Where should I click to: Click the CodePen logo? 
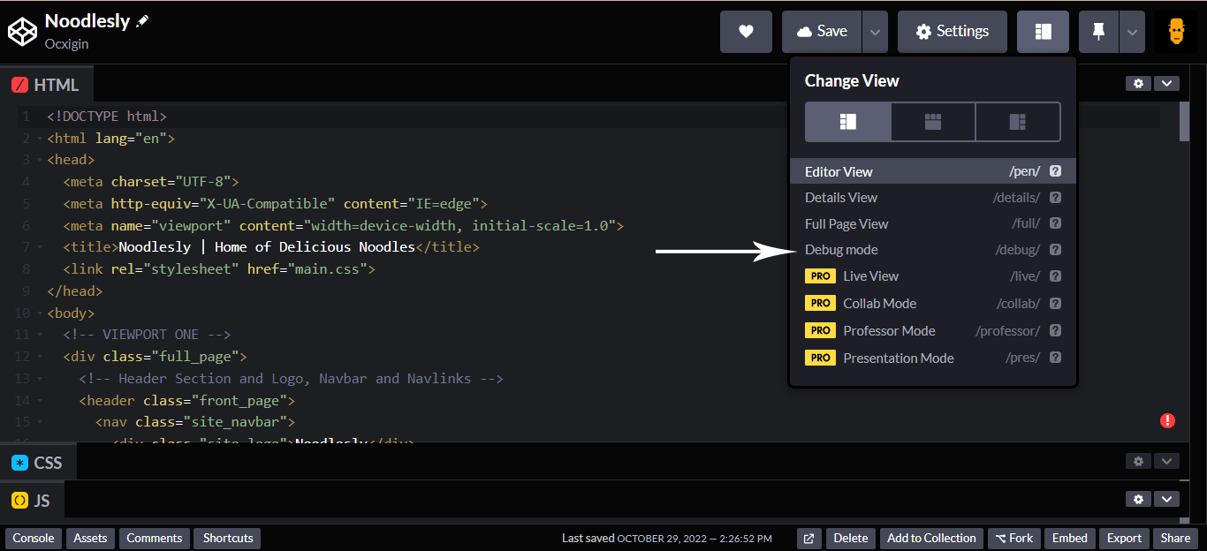22,31
